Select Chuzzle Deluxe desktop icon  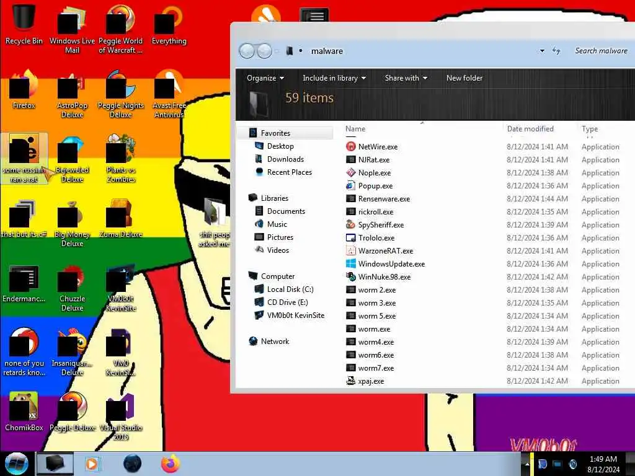[x=72, y=288]
